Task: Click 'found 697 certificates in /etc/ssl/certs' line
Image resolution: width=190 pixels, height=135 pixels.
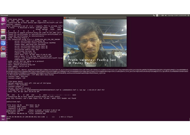Action: pyautogui.click(x=25, y=36)
